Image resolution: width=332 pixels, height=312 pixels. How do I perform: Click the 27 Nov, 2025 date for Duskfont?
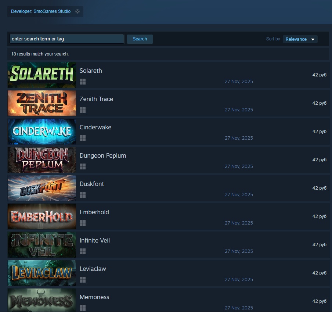click(239, 195)
